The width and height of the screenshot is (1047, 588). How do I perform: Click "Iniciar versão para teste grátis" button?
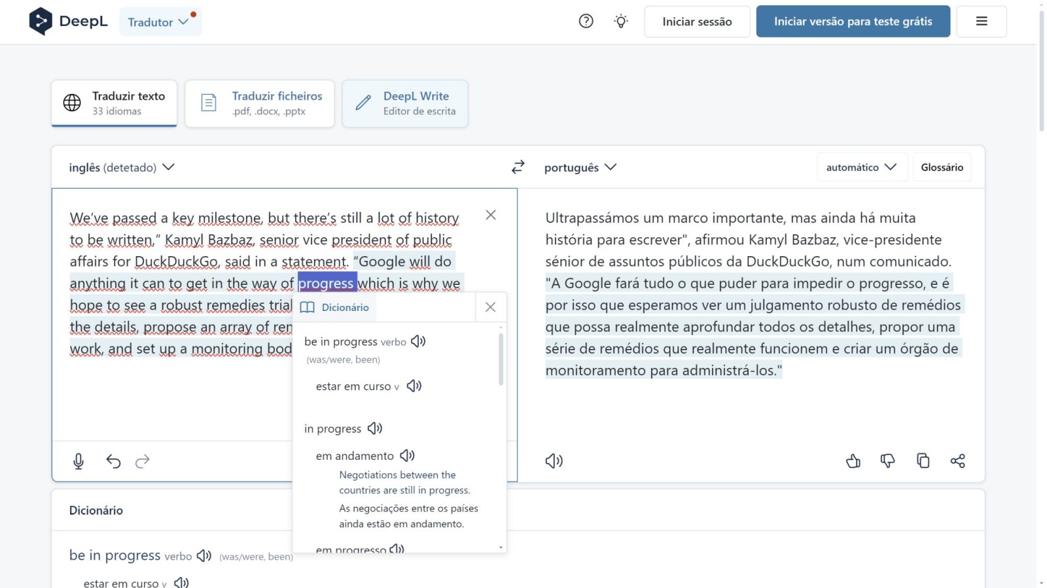pos(853,22)
